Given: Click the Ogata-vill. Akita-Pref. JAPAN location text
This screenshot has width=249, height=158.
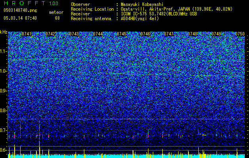Looking at the screenshot, I should (x=177, y=9).
